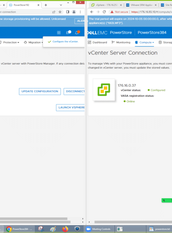The width and height of the screenshot is (172, 233).
Task: Click the right window horizontal scrollbar left arrow
Action: pyautogui.click(x=89, y=222)
